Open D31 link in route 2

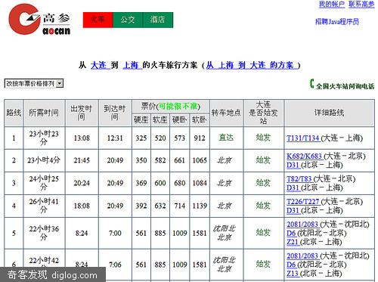pyautogui.click(x=293, y=165)
